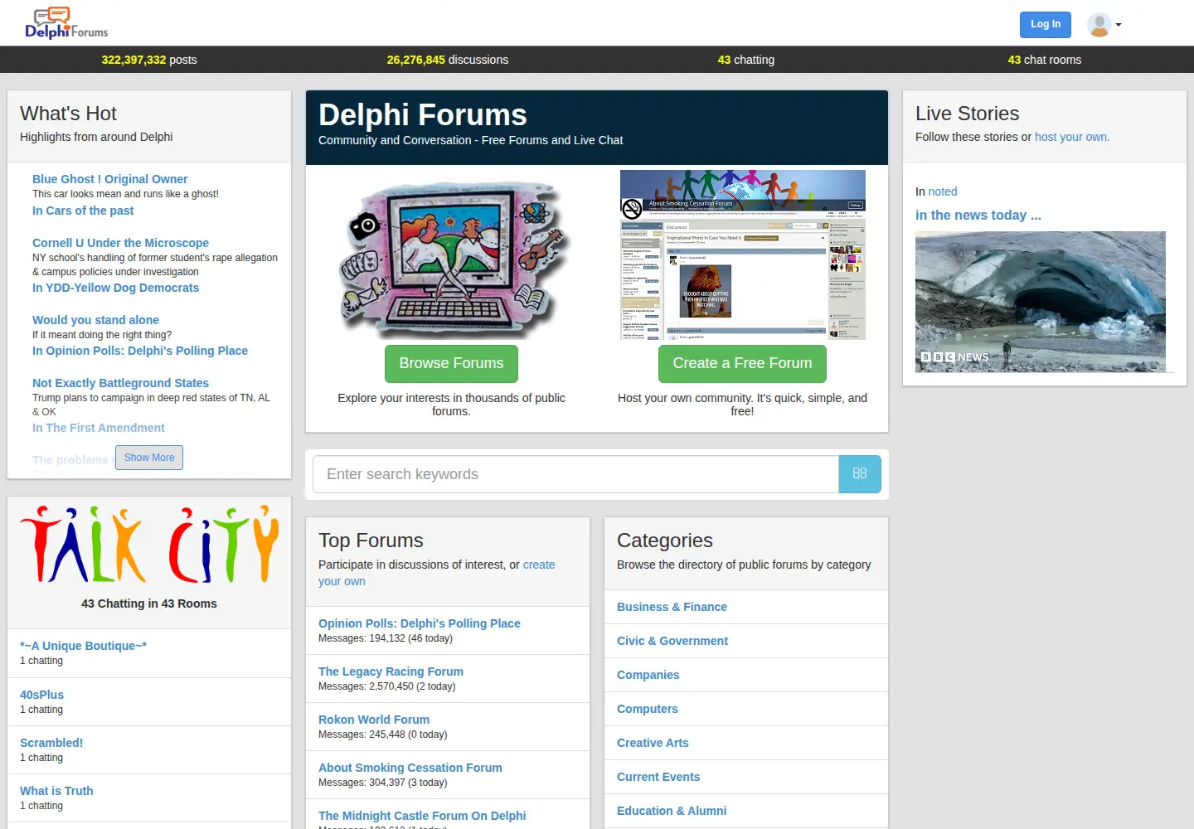This screenshot has width=1194, height=829.
Task: Open the '*~A Unique Boutique~*' chat room
Action: (x=83, y=646)
